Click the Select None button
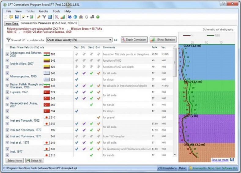 point(15,160)
